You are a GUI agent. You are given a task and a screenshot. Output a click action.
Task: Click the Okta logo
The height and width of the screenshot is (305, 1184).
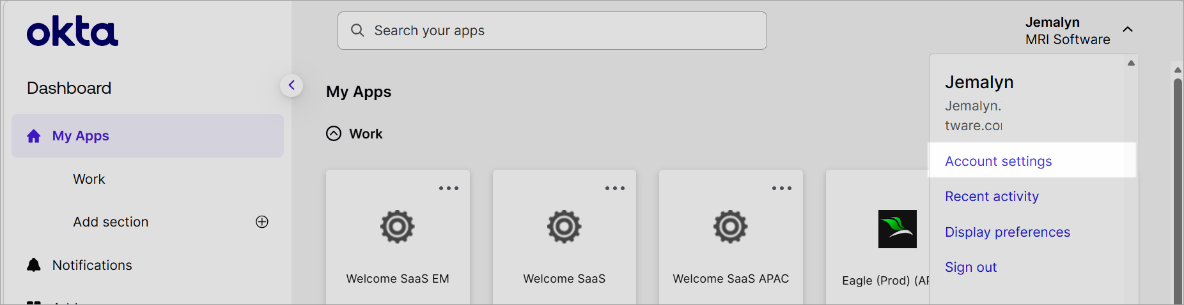tap(72, 31)
